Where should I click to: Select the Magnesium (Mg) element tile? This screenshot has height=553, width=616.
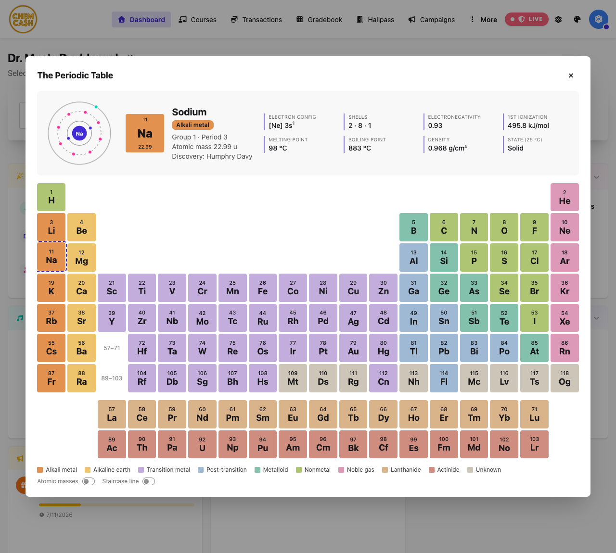tap(81, 257)
